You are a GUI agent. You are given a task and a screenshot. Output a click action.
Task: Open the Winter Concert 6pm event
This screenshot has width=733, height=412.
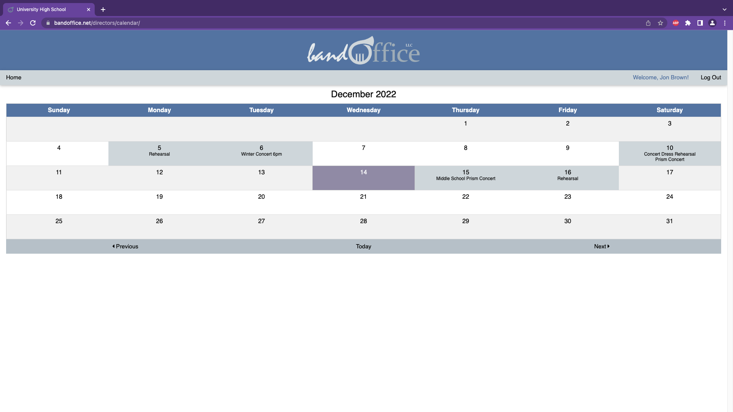[262, 154]
